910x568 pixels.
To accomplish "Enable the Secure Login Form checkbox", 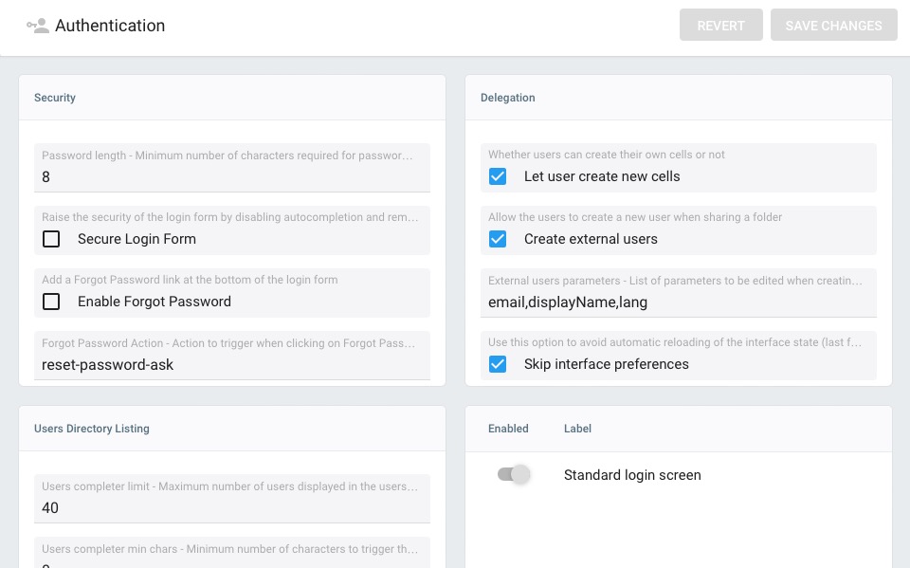I will (51, 239).
